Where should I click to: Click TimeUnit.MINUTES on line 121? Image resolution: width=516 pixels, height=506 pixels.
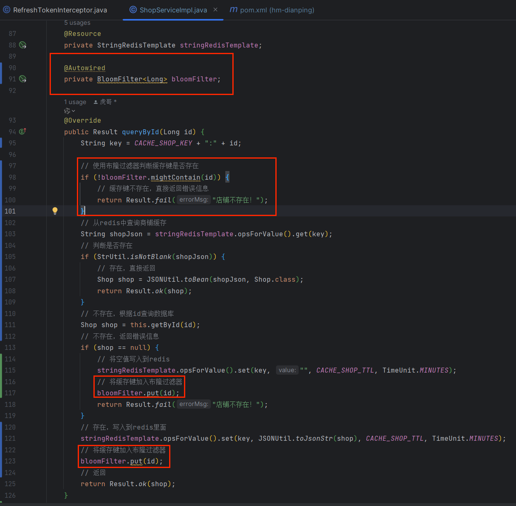point(465,438)
